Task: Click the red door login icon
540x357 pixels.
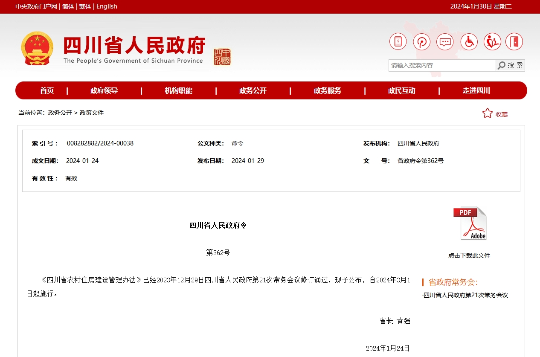Action: click(514, 42)
